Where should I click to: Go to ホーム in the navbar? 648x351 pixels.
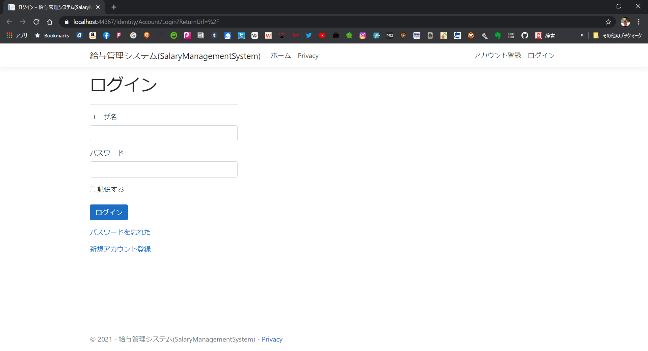(x=281, y=56)
